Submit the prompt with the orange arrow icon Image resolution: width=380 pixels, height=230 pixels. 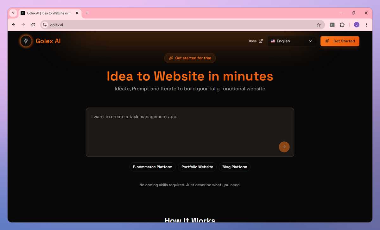click(x=284, y=147)
